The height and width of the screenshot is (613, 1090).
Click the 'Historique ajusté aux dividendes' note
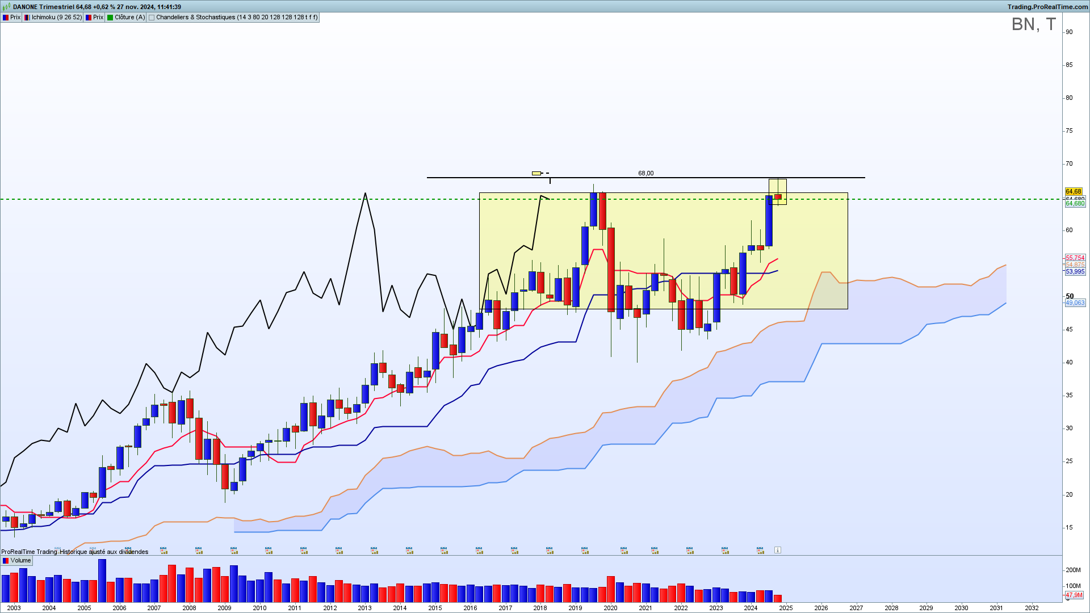point(104,552)
